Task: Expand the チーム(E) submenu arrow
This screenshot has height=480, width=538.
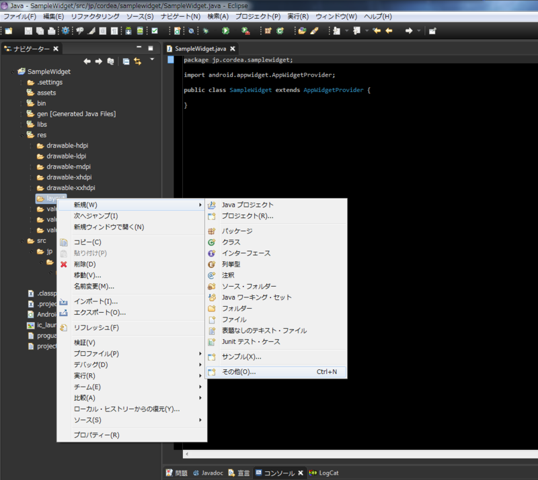Action: pos(200,387)
